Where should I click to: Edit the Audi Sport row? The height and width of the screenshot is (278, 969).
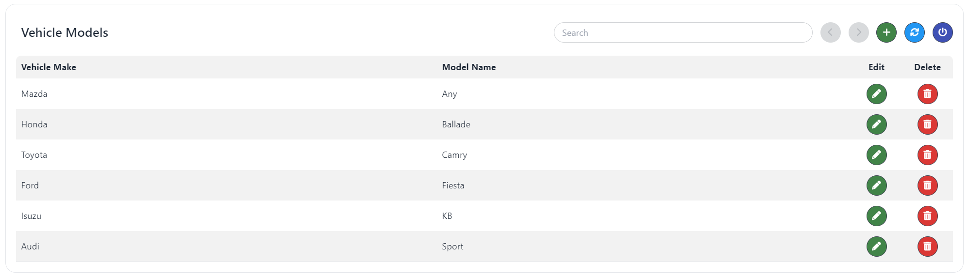[x=876, y=247]
